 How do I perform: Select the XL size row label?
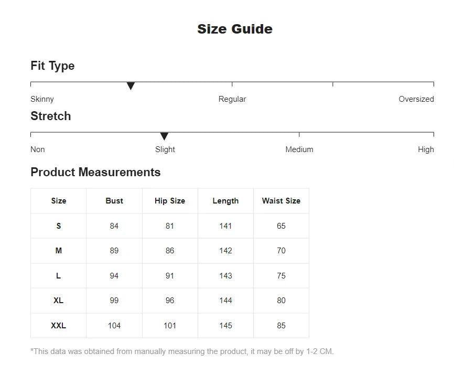(x=59, y=301)
